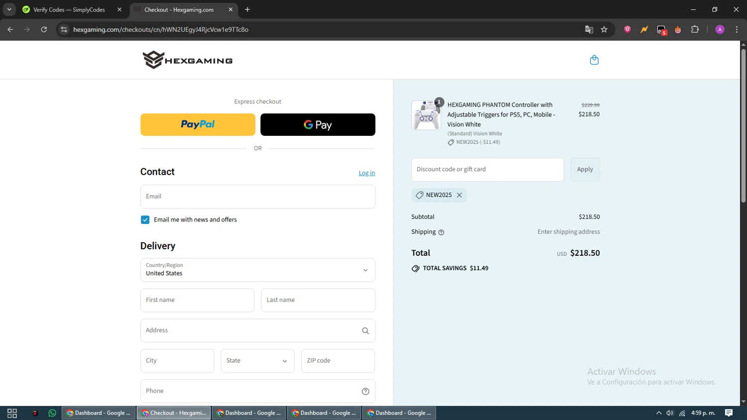Image resolution: width=747 pixels, height=420 pixels.
Task: Go back to the previous page
Action: point(10,29)
